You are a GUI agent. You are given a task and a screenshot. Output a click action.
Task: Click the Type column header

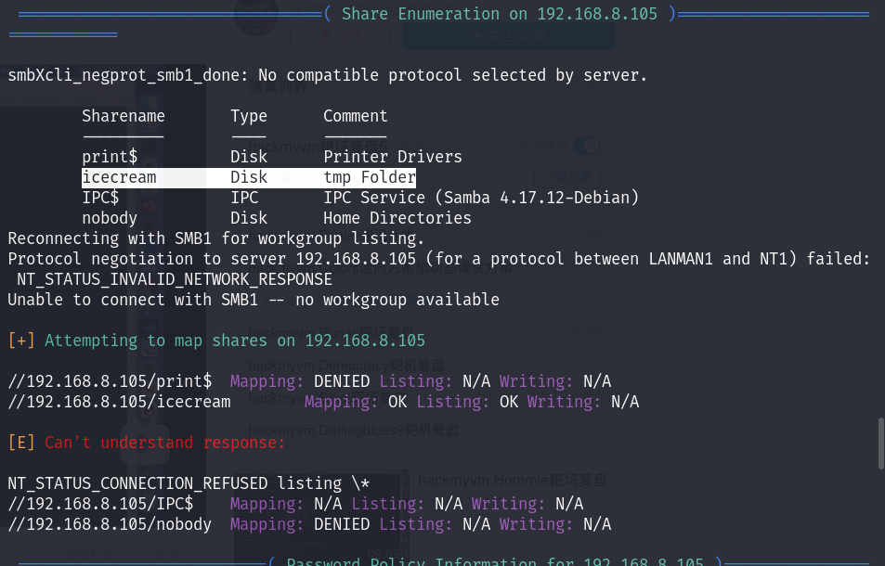coord(248,116)
